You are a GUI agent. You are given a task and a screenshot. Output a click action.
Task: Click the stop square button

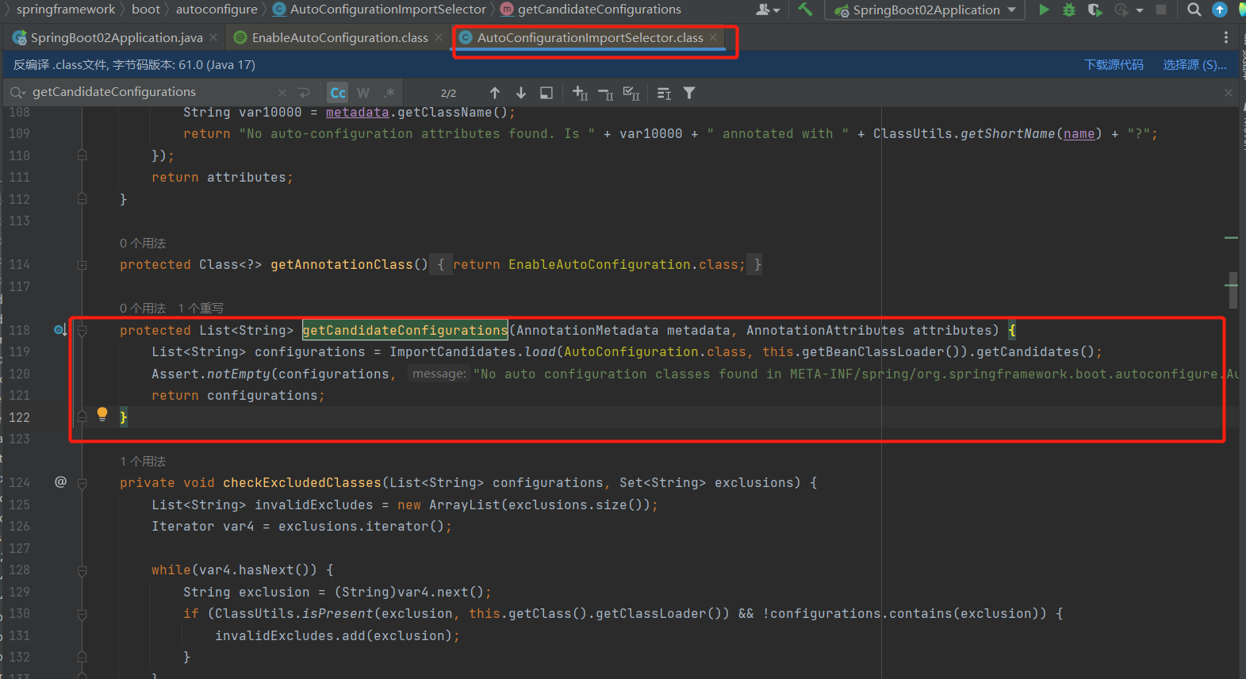[1161, 10]
